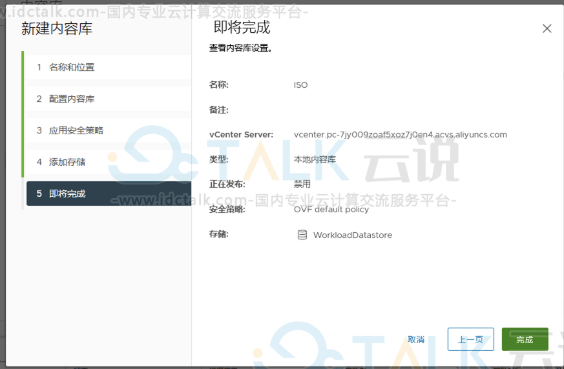Click the WorkloadDatastore storage name
Viewport: 564px width, 369px height.
[353, 235]
